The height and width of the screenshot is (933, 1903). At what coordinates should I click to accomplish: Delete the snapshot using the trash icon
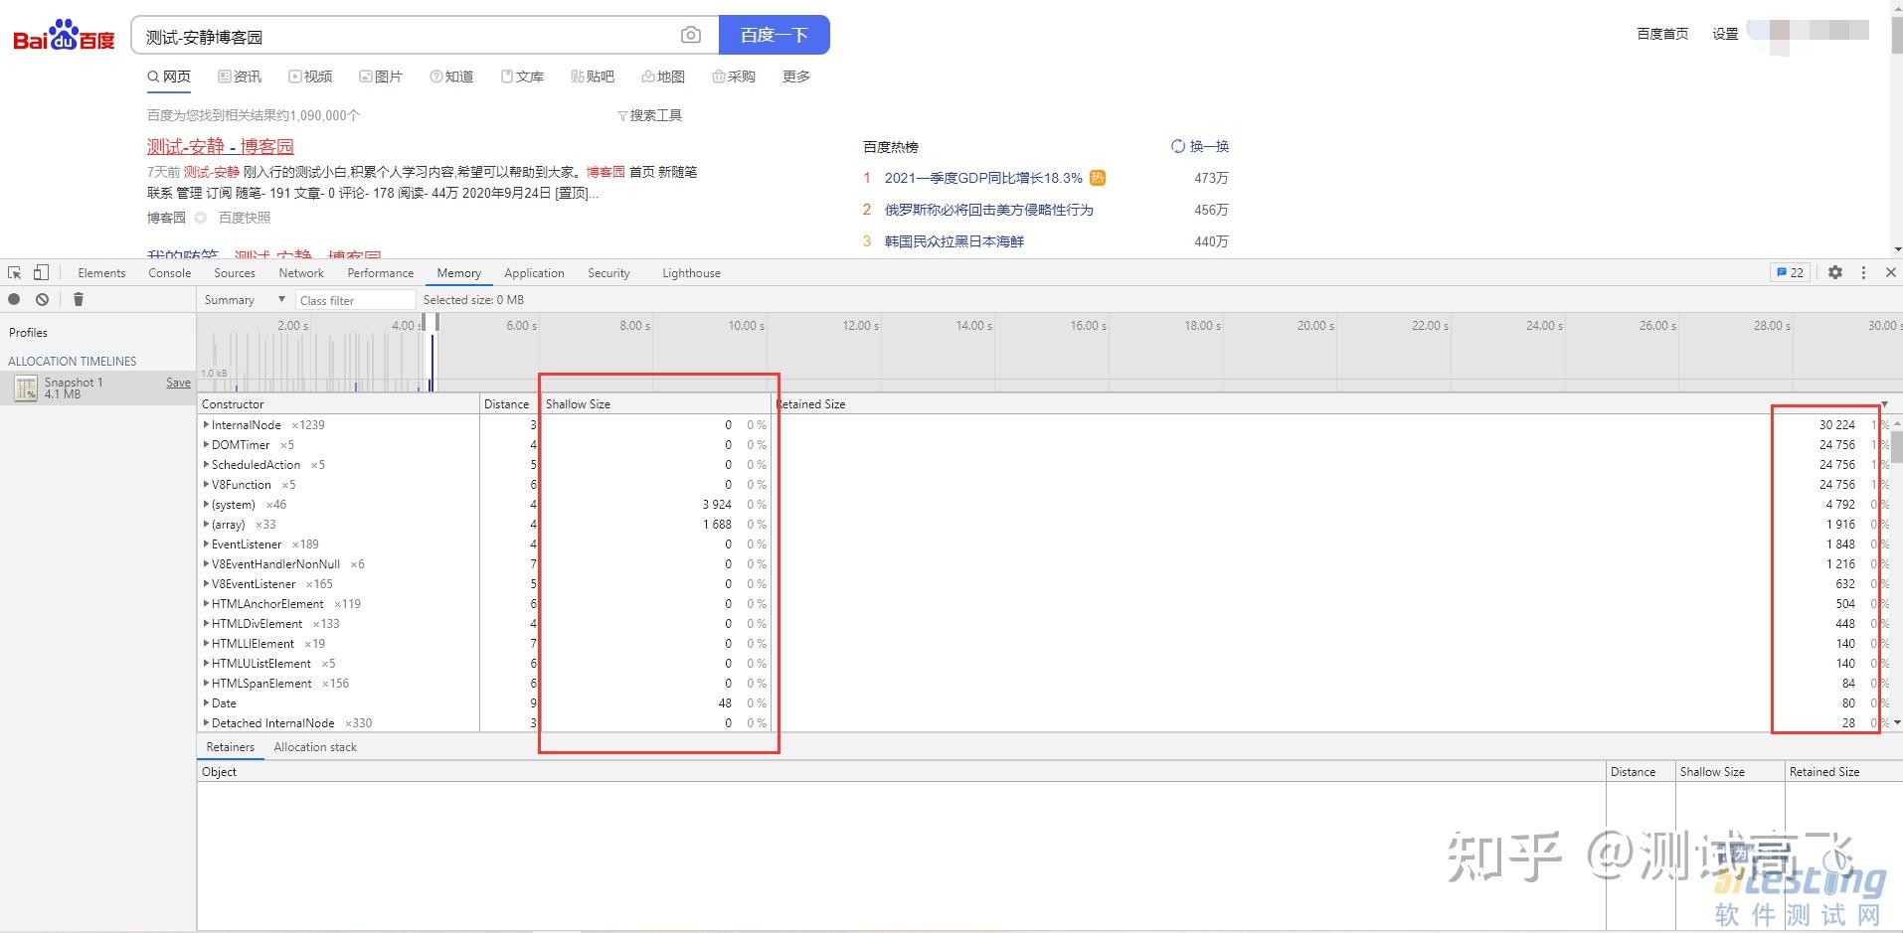78,299
